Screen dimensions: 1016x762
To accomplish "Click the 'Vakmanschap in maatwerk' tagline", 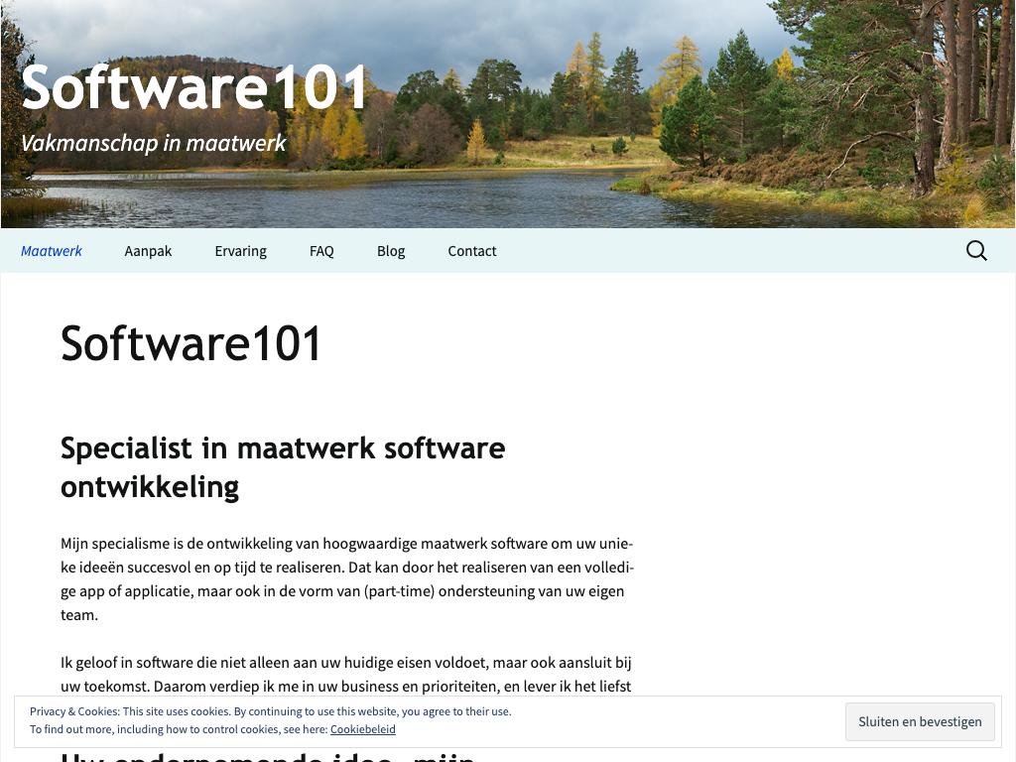I will (154, 143).
